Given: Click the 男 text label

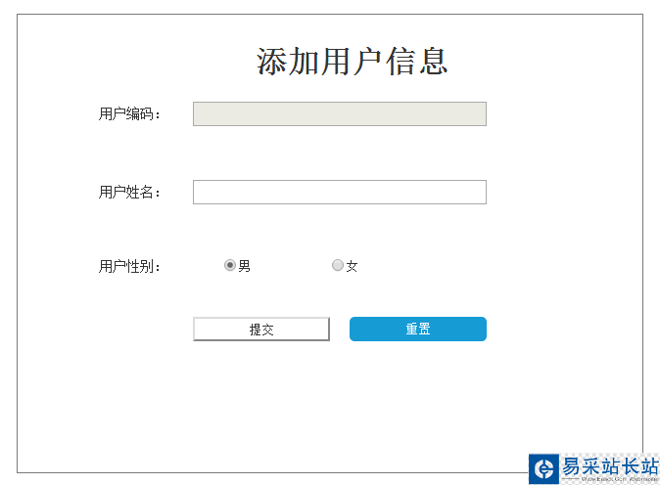Looking at the screenshot, I should [x=245, y=266].
